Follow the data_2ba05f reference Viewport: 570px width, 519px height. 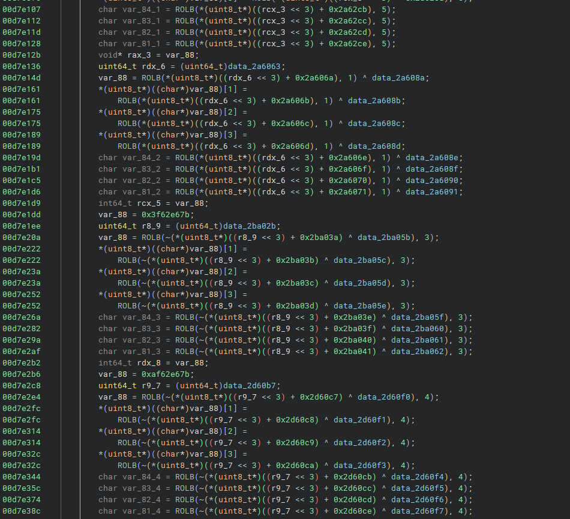coord(418,317)
